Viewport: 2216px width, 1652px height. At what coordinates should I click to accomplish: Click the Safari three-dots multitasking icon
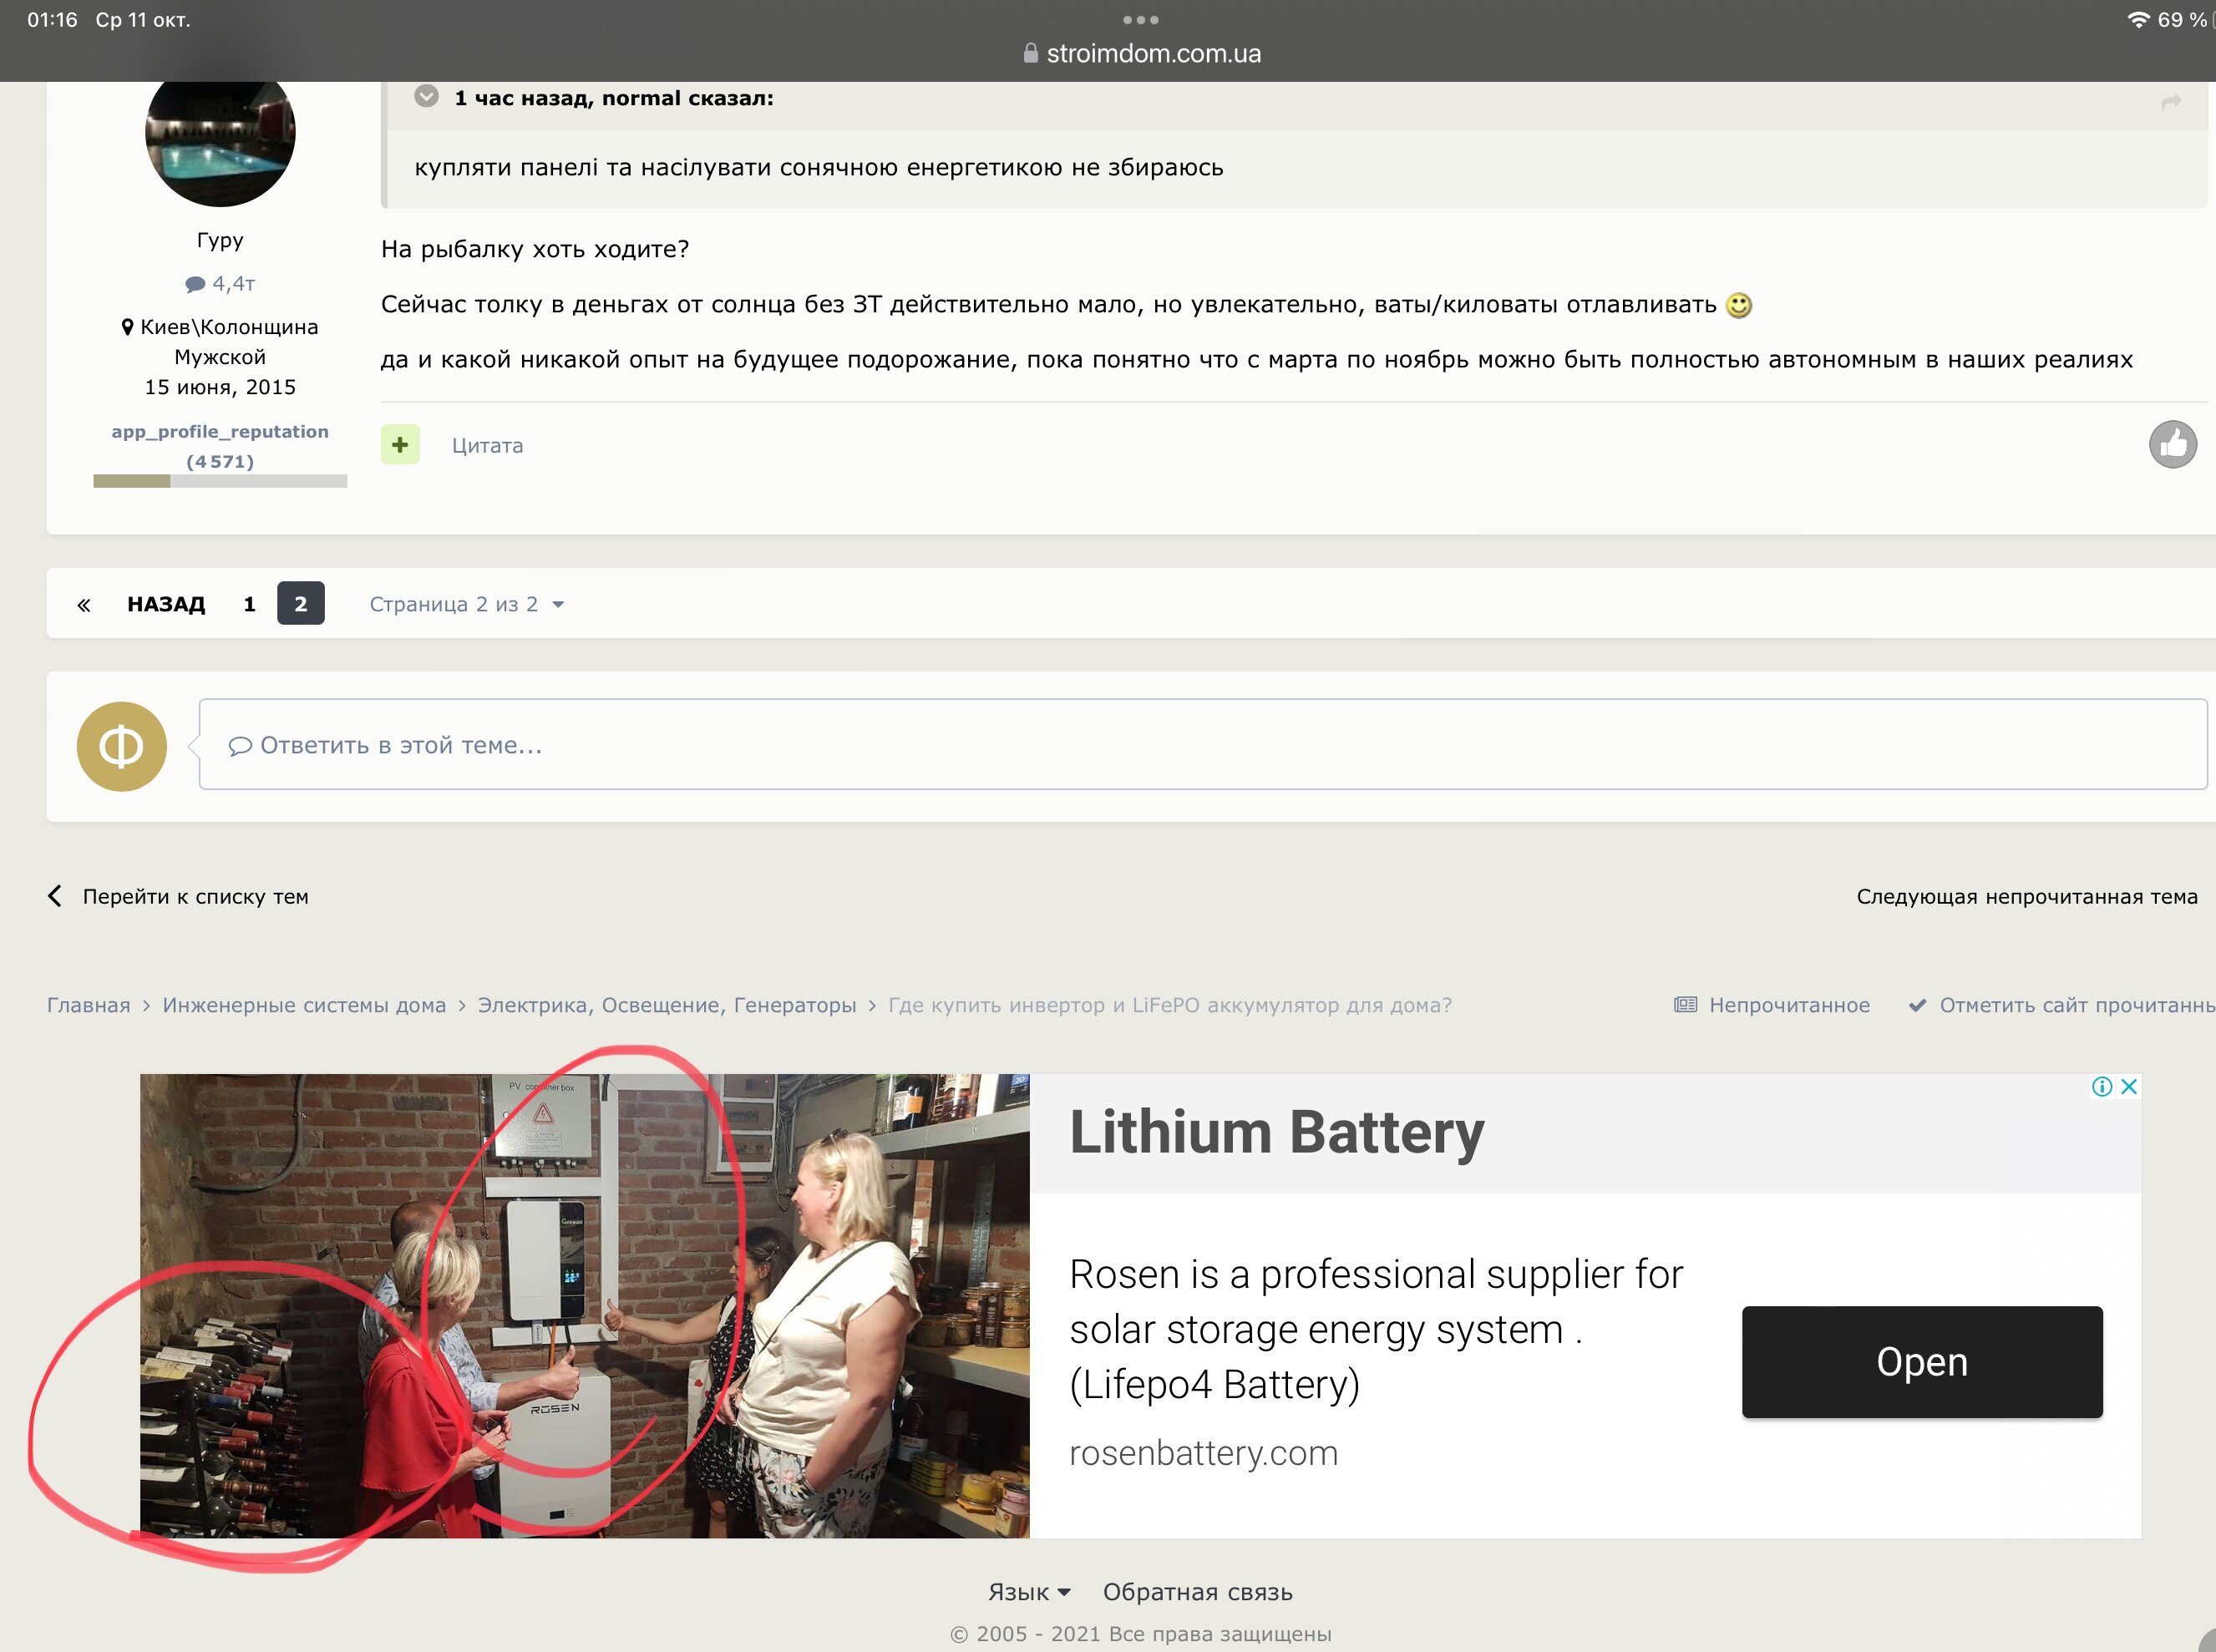[1140, 20]
